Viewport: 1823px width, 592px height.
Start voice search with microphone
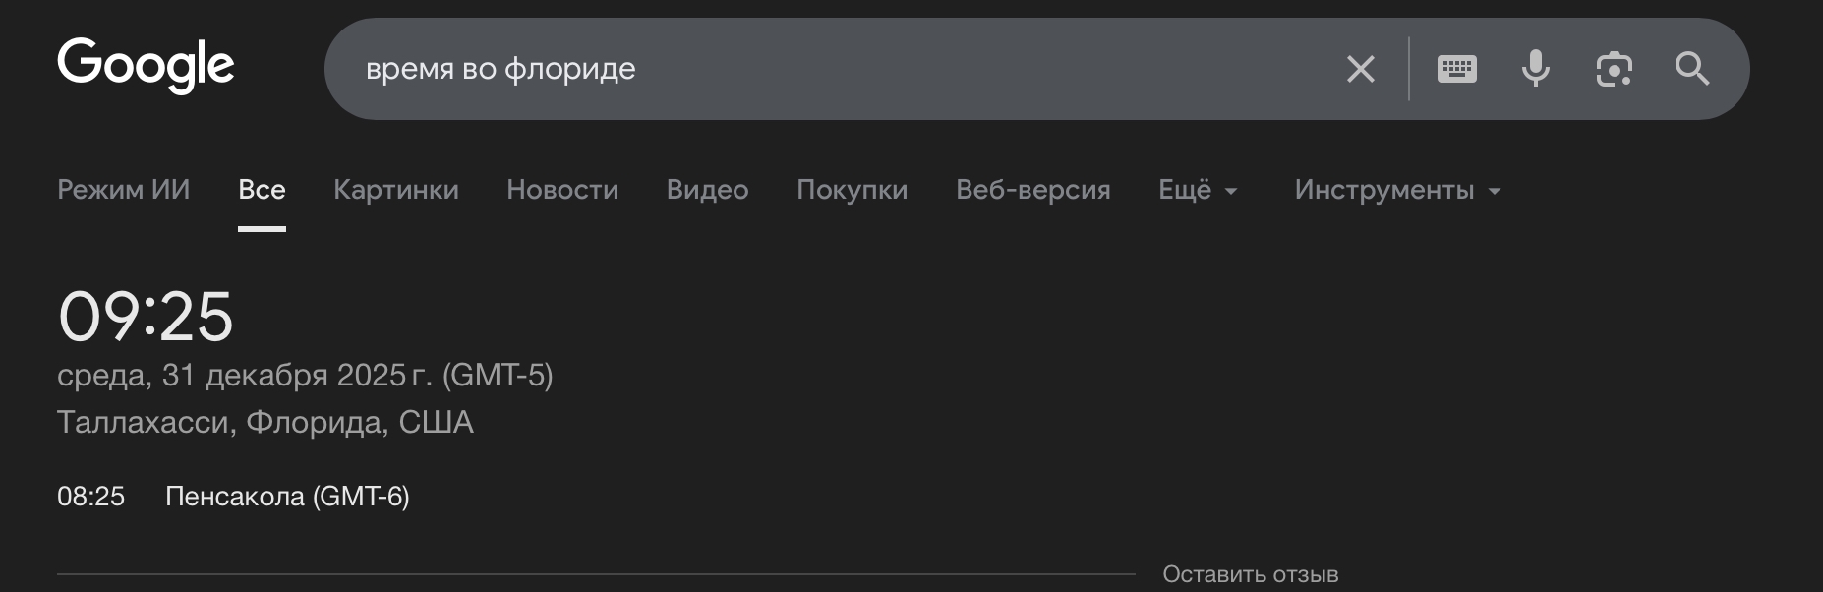1535,69
